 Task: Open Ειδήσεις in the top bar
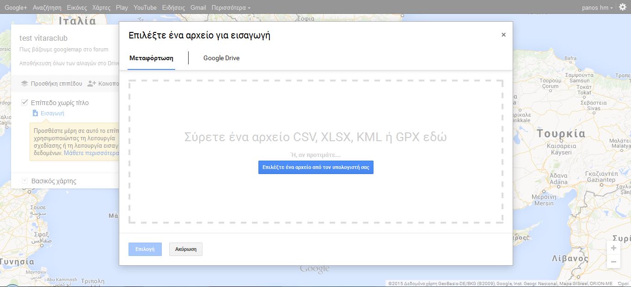(x=173, y=7)
